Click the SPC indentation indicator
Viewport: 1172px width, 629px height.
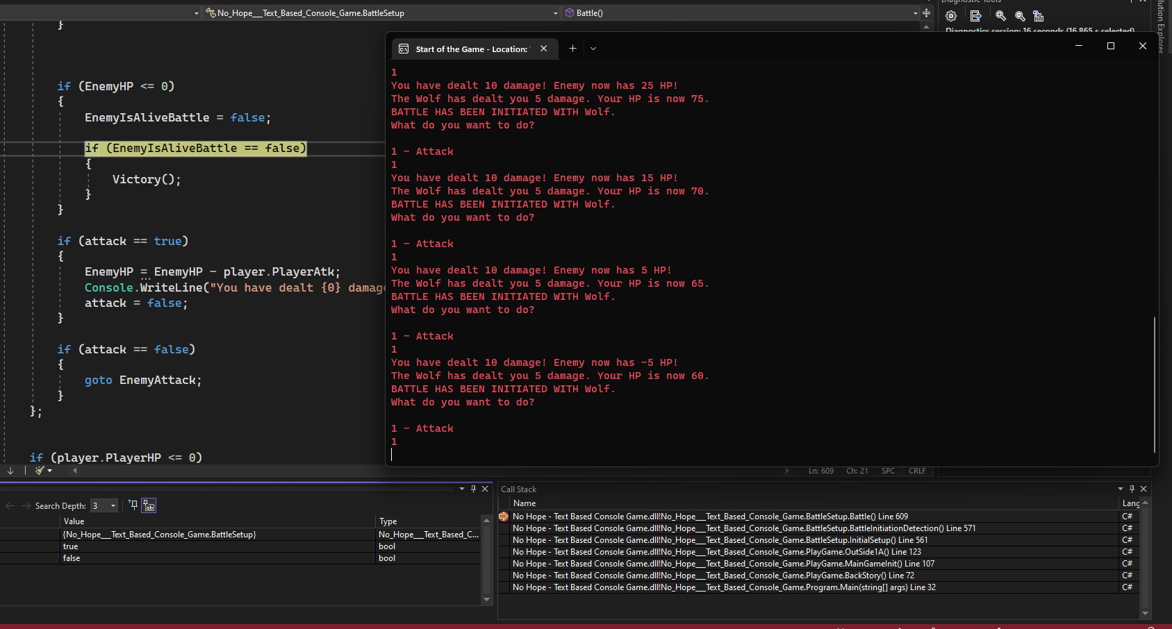(x=888, y=471)
